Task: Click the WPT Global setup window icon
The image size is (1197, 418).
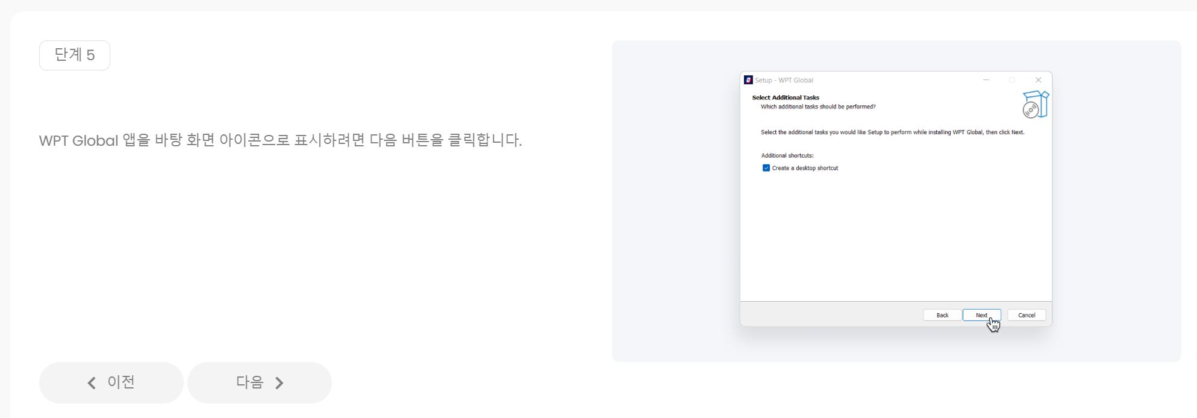Action: click(x=748, y=80)
